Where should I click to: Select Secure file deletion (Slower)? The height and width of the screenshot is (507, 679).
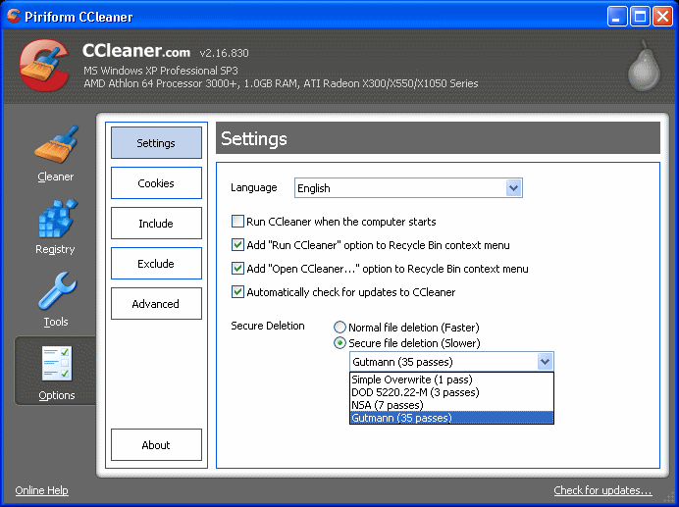[339, 343]
